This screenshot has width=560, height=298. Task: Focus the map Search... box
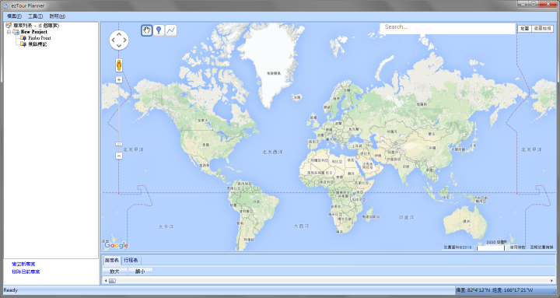point(447,28)
